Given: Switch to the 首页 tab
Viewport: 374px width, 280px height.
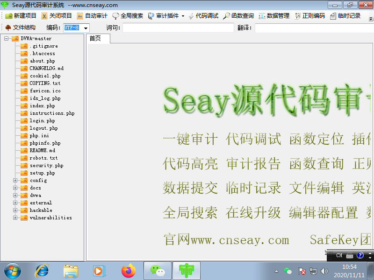Looking at the screenshot, I should click(96, 39).
